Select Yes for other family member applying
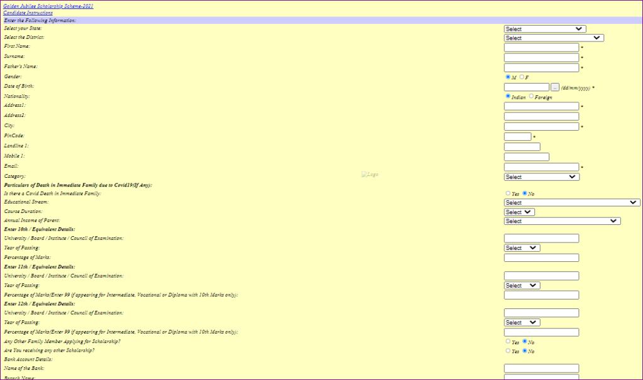This screenshot has width=643, height=380. [x=508, y=342]
